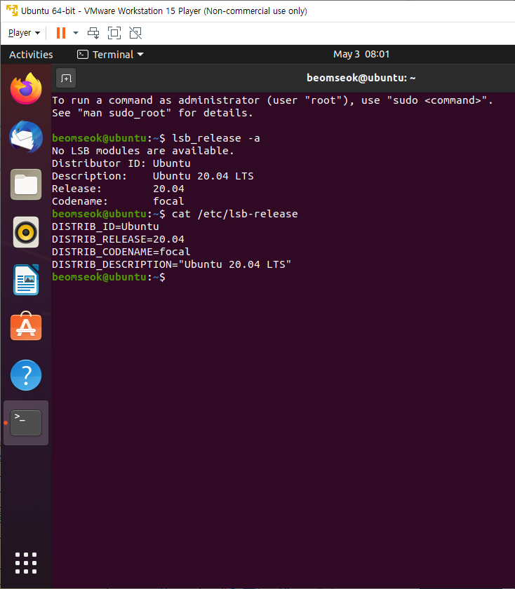Click the "Description: Ubuntu 20.04 LTS" line

153,176
